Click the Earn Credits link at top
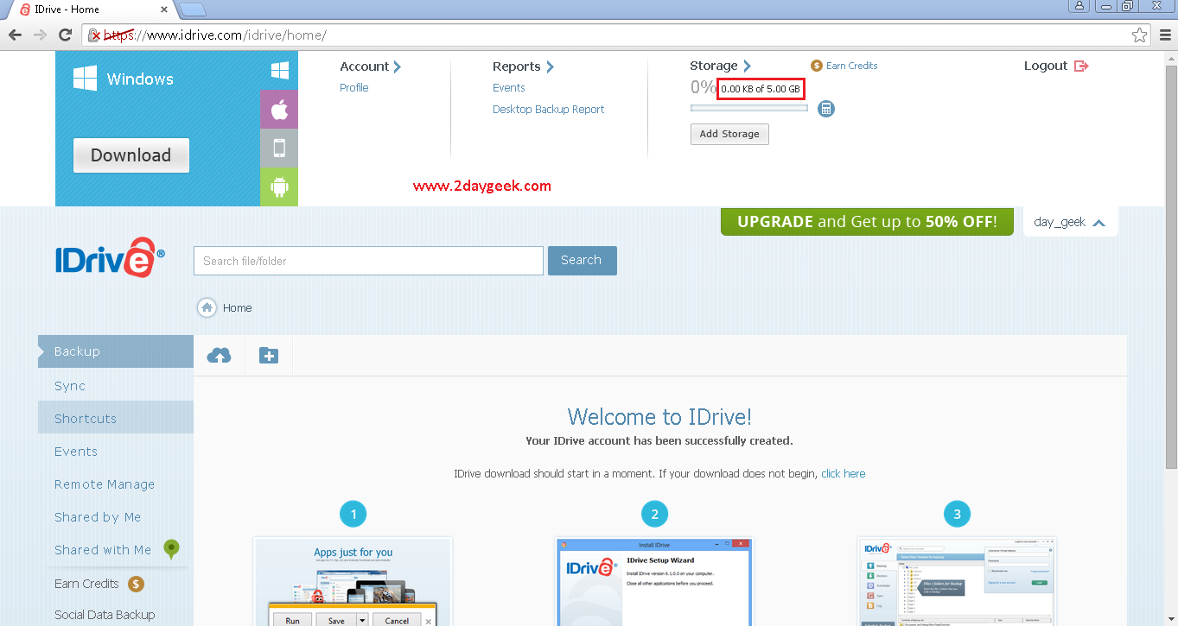The height and width of the screenshot is (626, 1178). (852, 66)
